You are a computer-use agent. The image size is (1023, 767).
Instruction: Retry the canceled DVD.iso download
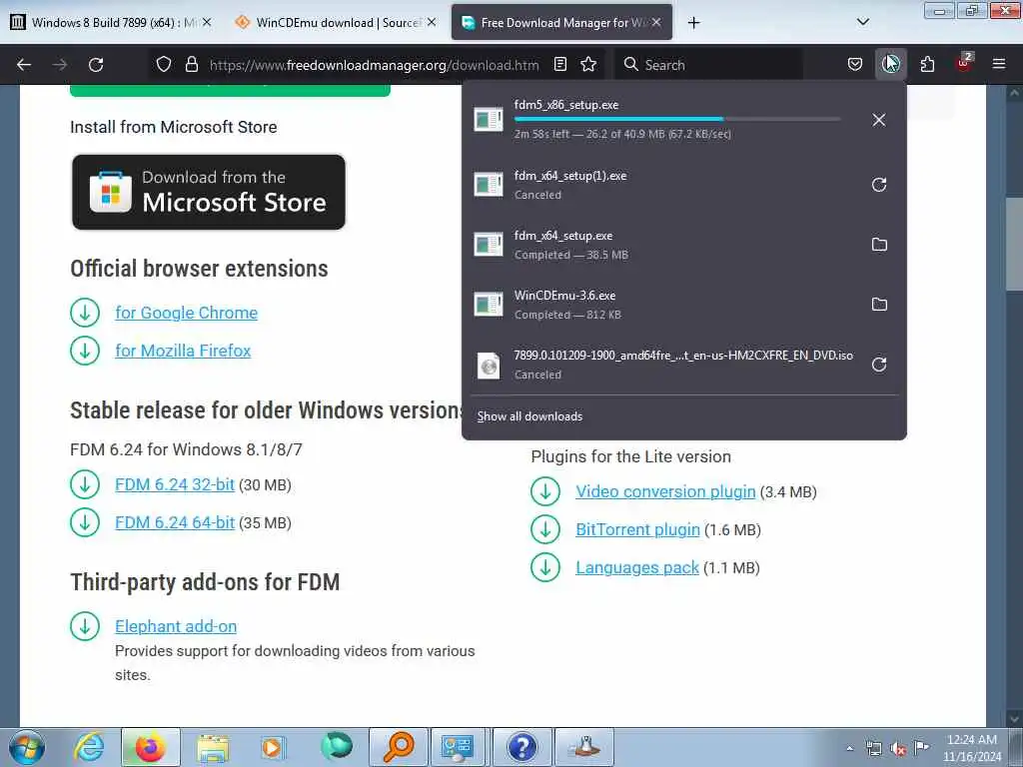879,365
